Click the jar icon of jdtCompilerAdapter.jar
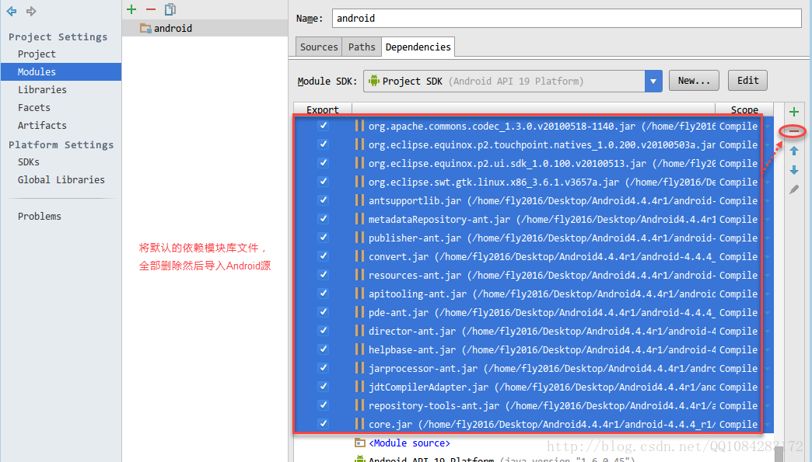 [x=359, y=387]
